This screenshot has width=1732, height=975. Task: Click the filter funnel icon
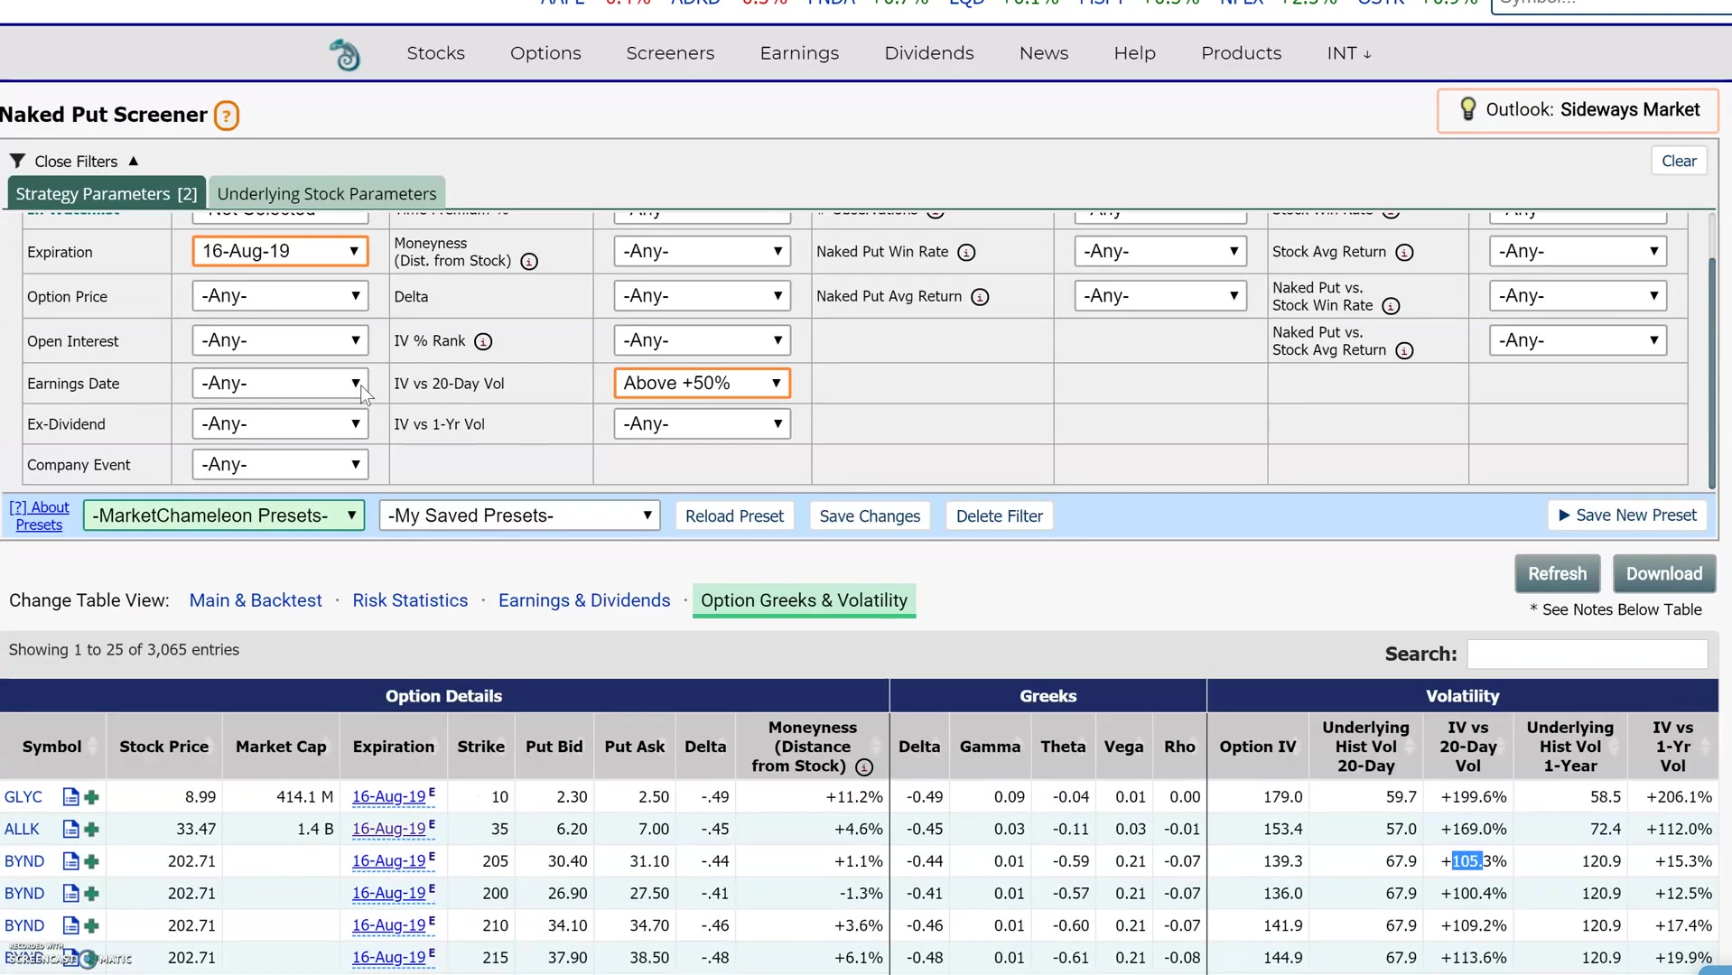click(17, 161)
